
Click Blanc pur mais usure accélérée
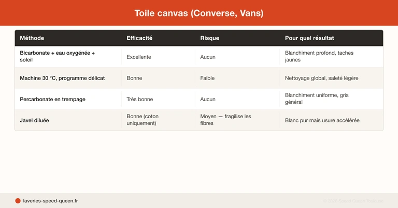322,120
